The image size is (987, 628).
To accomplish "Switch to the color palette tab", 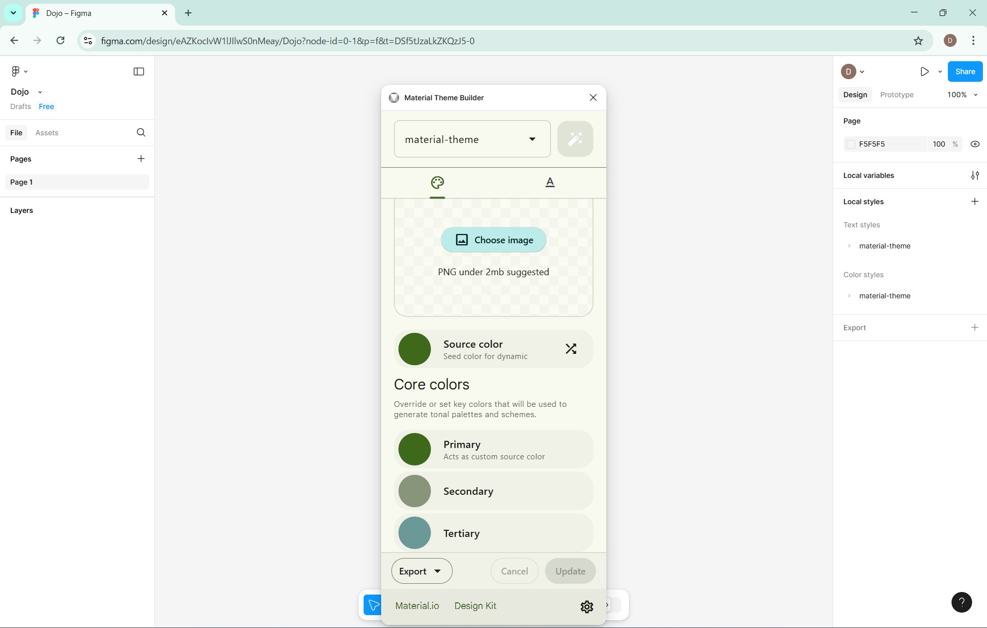I will point(437,183).
